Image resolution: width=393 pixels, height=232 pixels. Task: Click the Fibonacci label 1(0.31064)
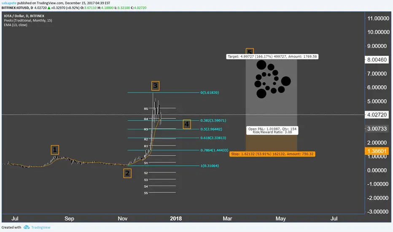(x=210, y=166)
